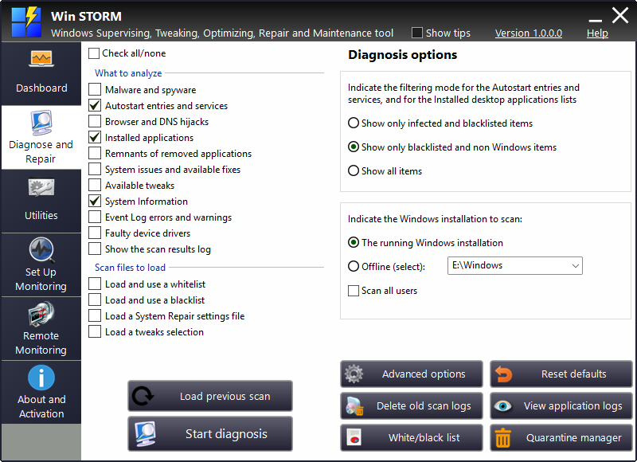This screenshot has width=637, height=462.
Task: Select the Diagnose and Repair magnifier icon
Action: click(41, 123)
